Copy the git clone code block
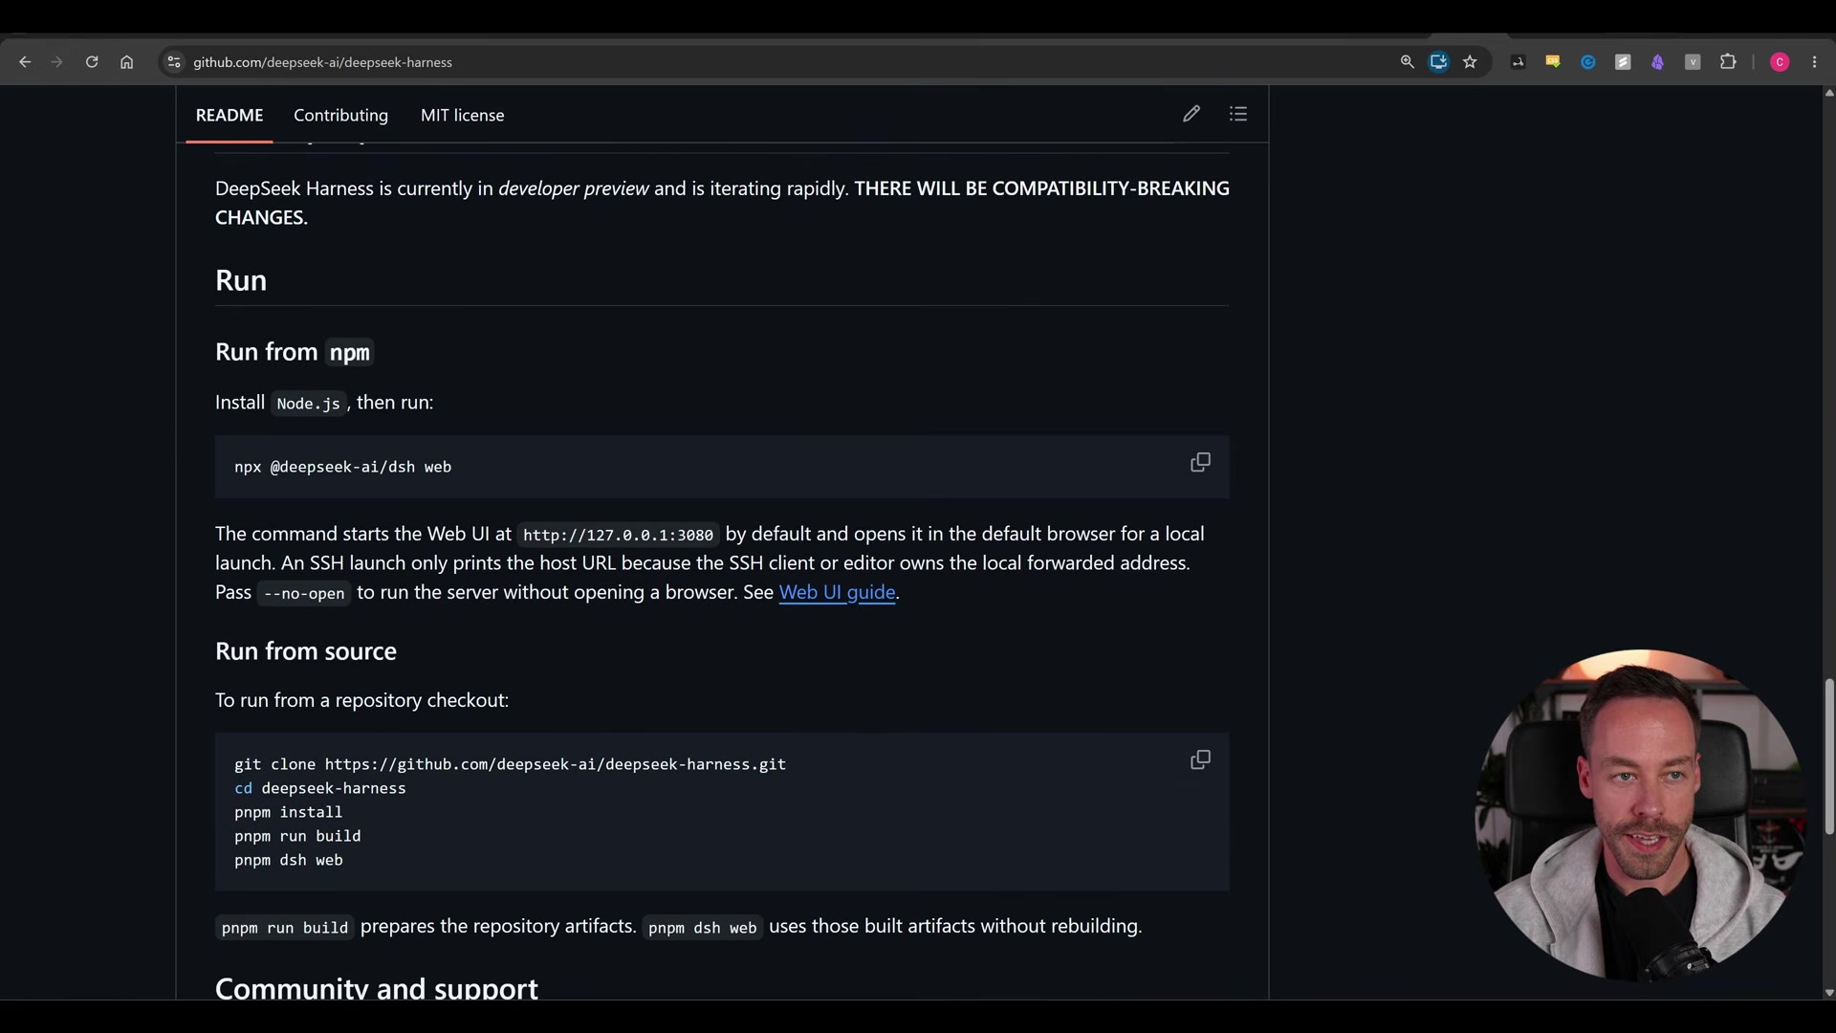Viewport: 1836px width, 1033px height. coord(1200,760)
